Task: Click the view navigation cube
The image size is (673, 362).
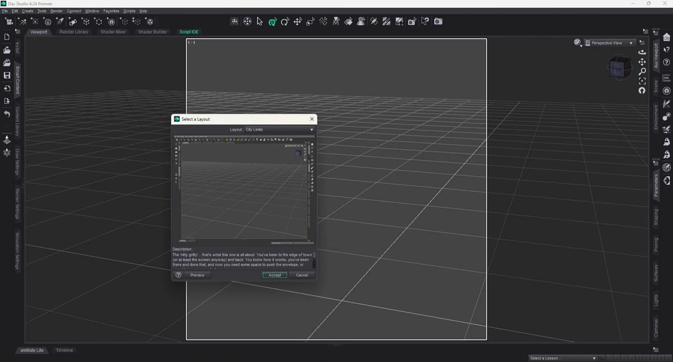Action: click(x=619, y=67)
